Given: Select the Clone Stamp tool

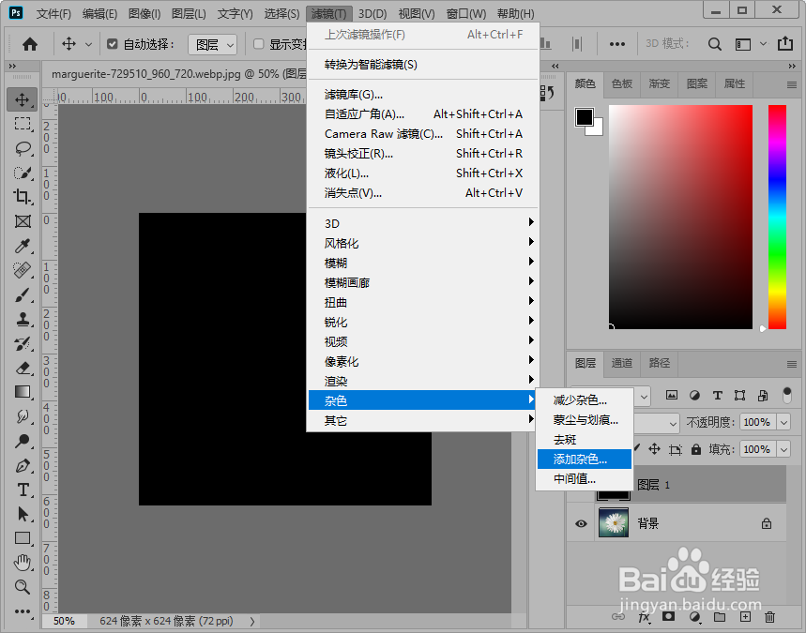Looking at the screenshot, I should [x=23, y=319].
